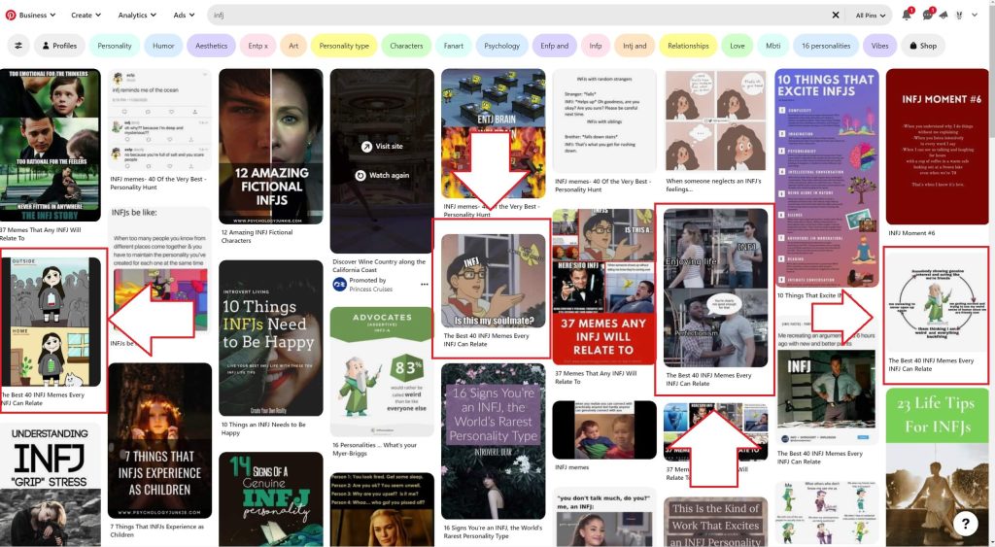Open the filter settings icon

click(18, 46)
